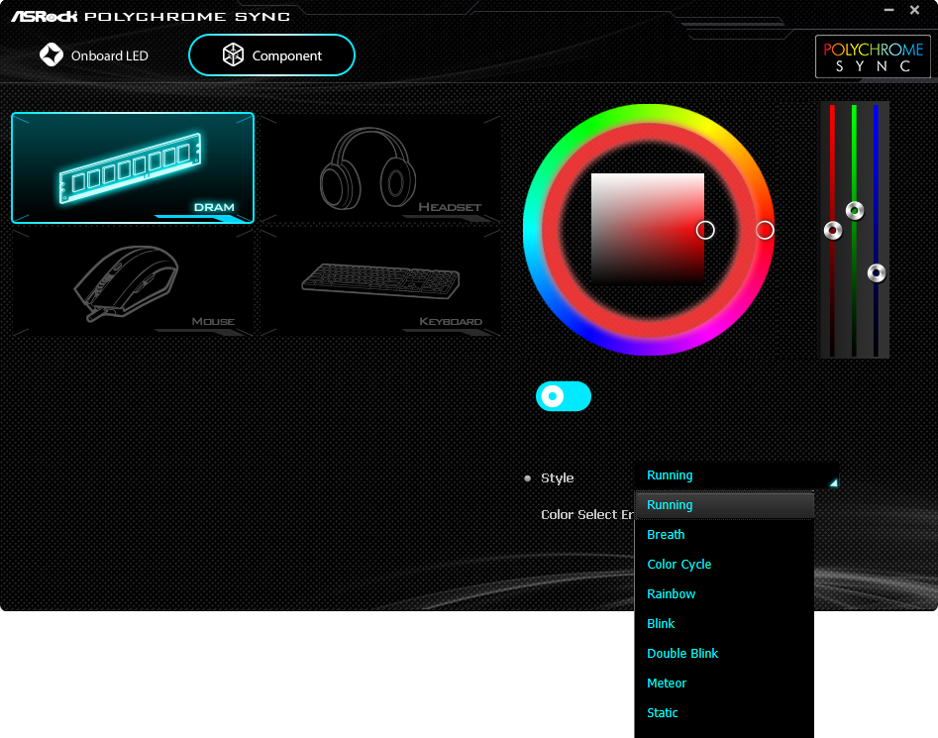The image size is (938, 738).
Task: Toggle the cyan LED on/off switch
Action: [x=564, y=396]
